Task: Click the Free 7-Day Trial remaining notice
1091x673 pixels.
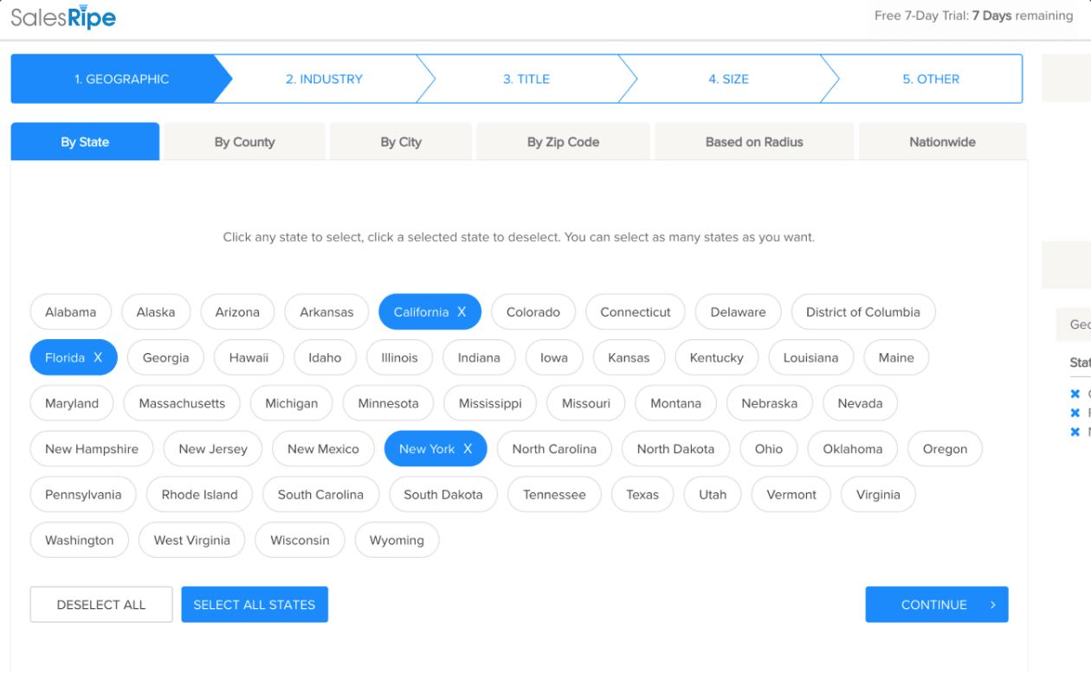Action: click(x=973, y=16)
